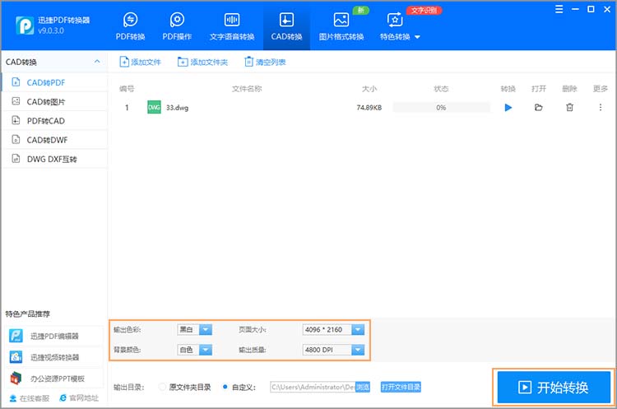The width and height of the screenshot is (617, 409).
Task: Click the 0% progress bar of 33.dwg
Action: click(x=441, y=108)
